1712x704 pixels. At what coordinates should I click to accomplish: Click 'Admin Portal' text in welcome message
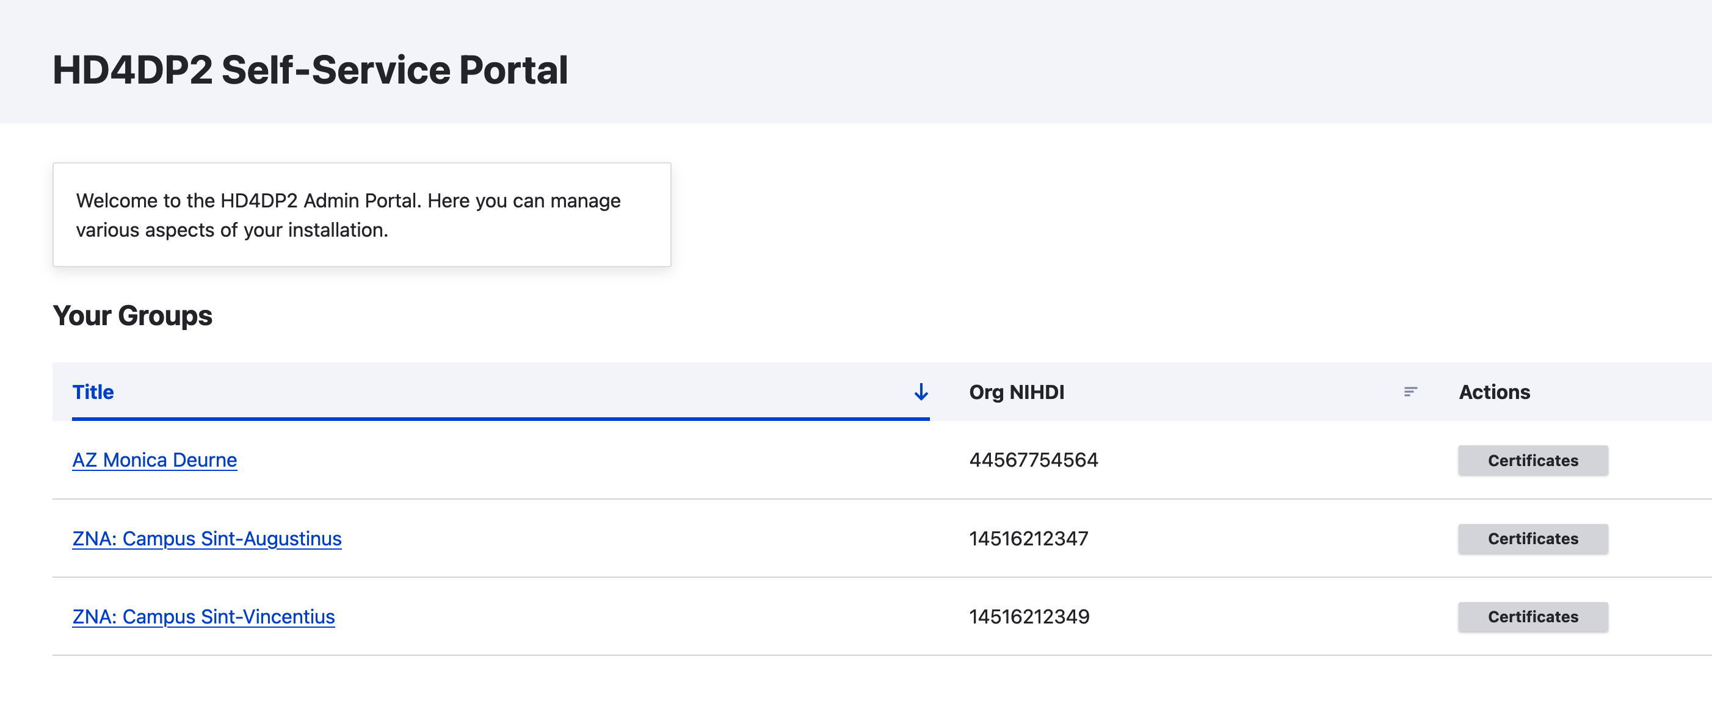[x=361, y=201]
